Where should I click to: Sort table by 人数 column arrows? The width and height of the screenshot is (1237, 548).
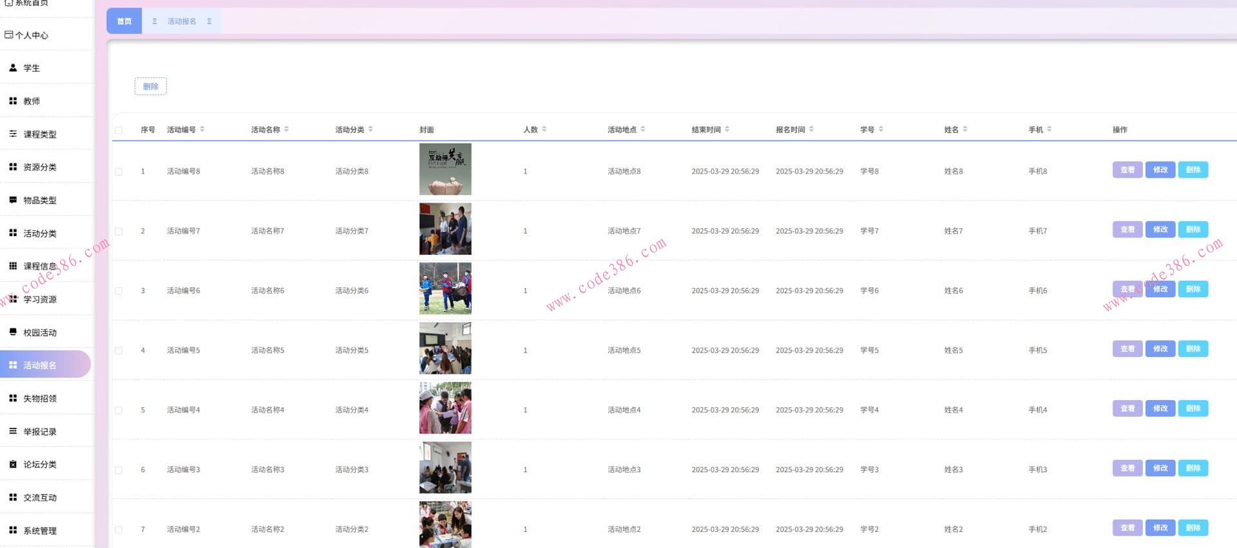point(544,129)
